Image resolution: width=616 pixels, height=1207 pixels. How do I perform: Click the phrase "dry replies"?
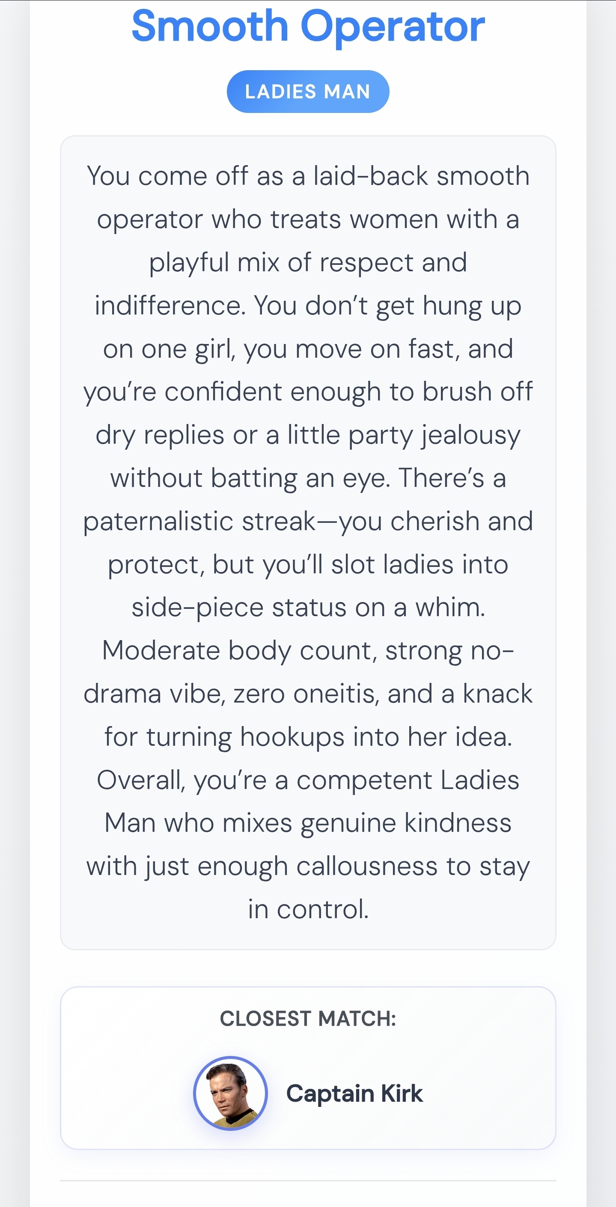(160, 435)
